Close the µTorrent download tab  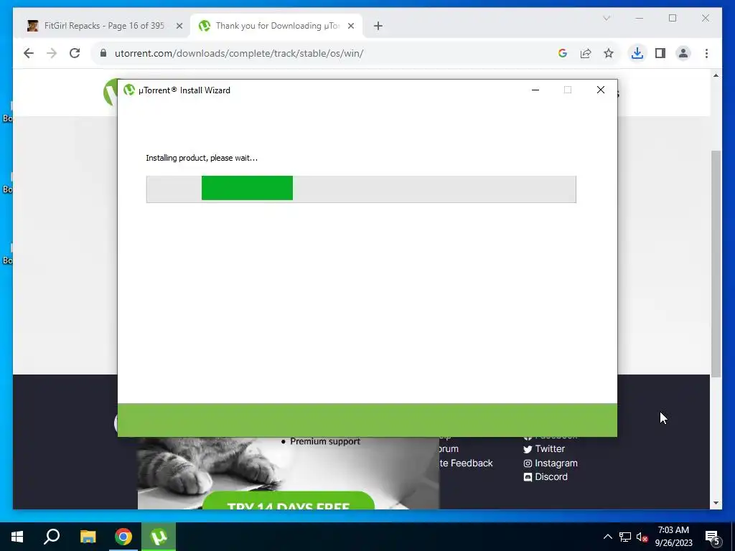[350, 26]
